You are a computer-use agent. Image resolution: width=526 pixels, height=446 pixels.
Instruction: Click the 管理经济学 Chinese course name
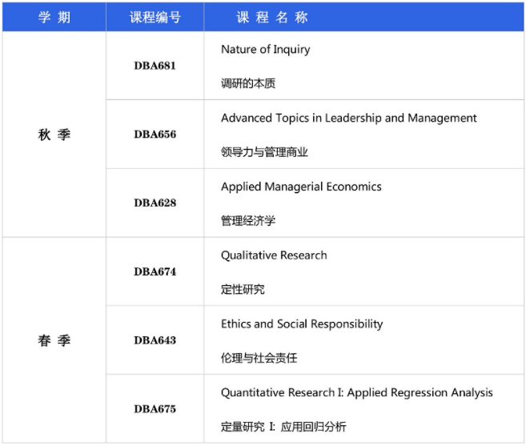click(248, 221)
